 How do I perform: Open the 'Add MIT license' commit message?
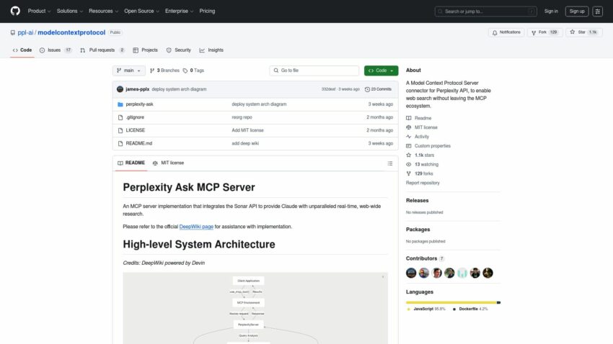(247, 130)
